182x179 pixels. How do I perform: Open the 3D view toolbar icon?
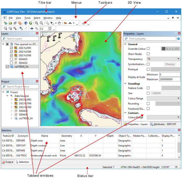click(65, 23)
